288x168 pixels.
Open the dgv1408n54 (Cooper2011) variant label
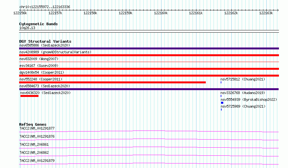(42, 72)
